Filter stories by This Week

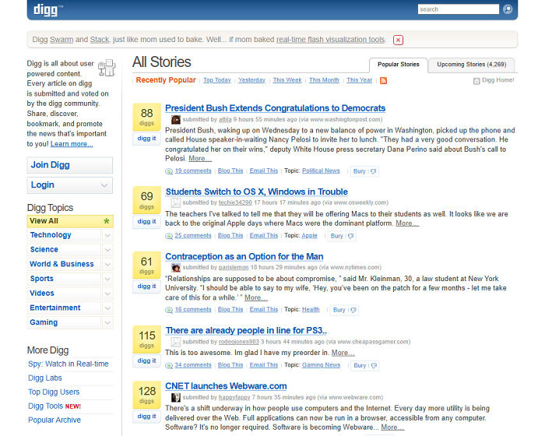click(287, 80)
